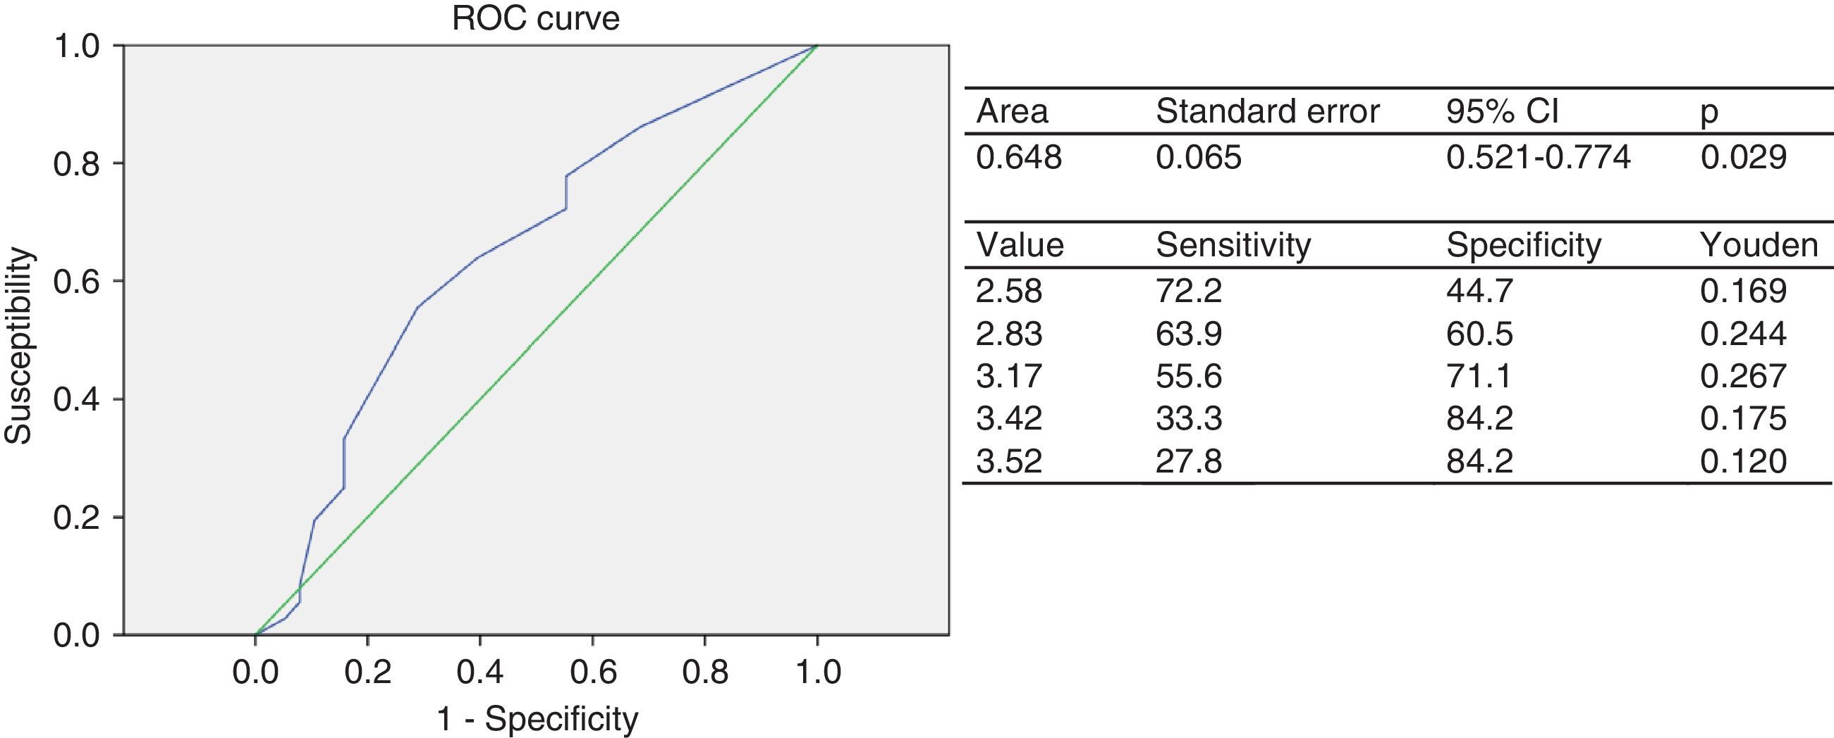Click the "95% CI" column header

click(1502, 112)
